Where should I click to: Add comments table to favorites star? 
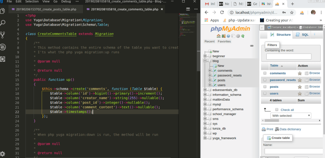300,73
